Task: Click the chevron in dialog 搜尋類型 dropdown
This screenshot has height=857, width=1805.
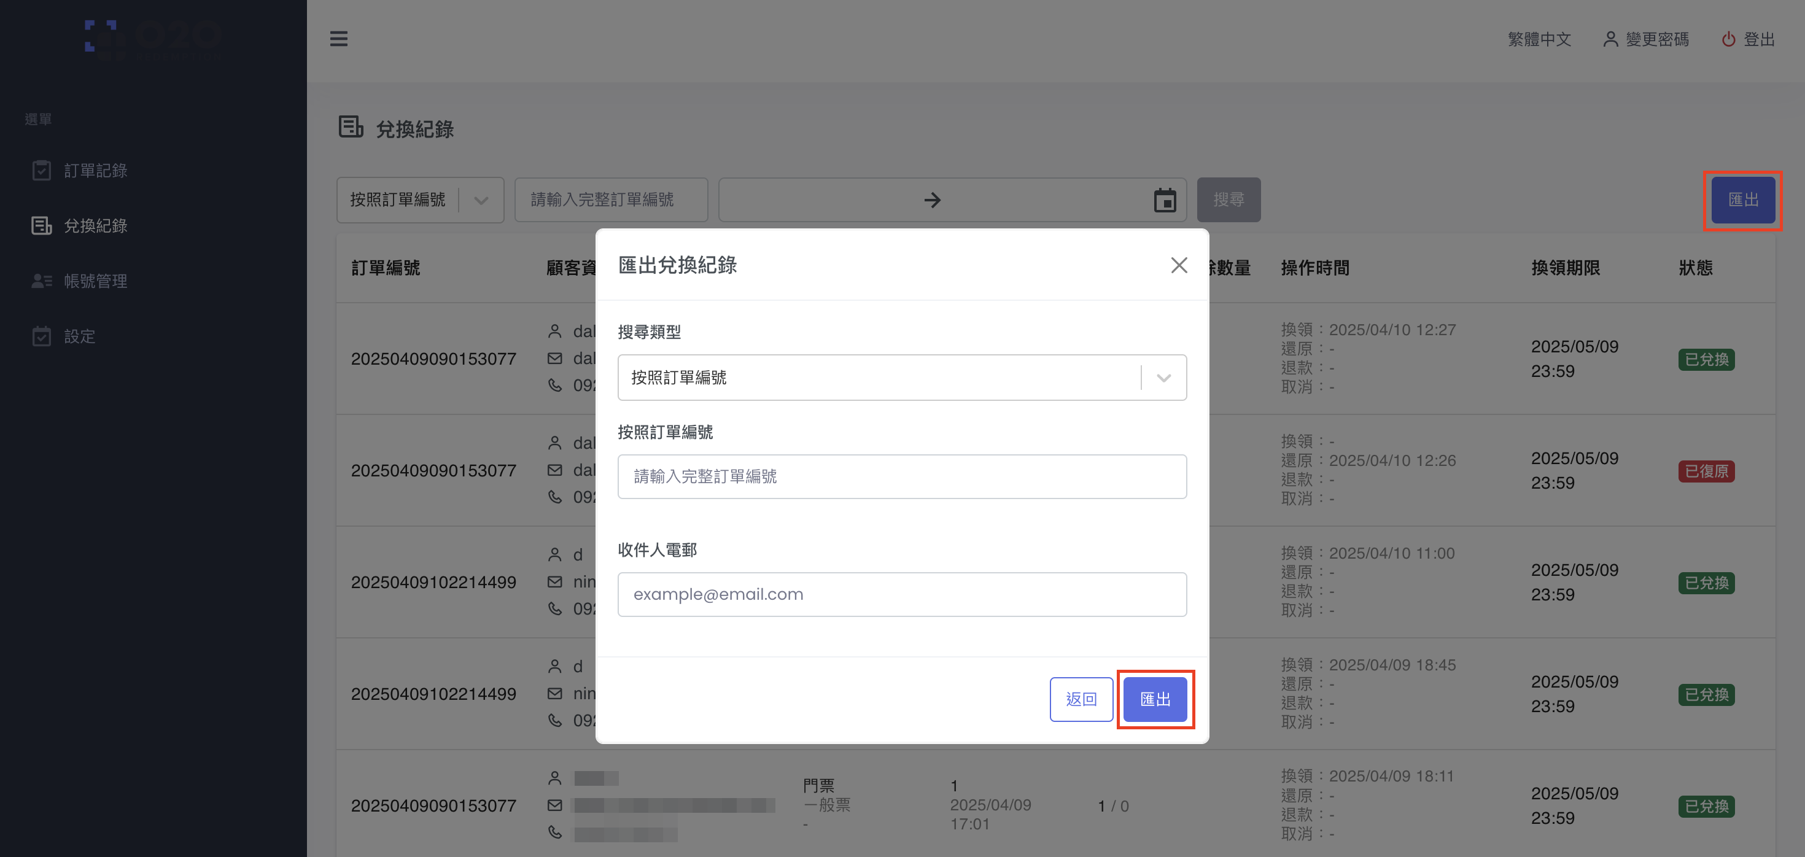Action: point(1163,378)
